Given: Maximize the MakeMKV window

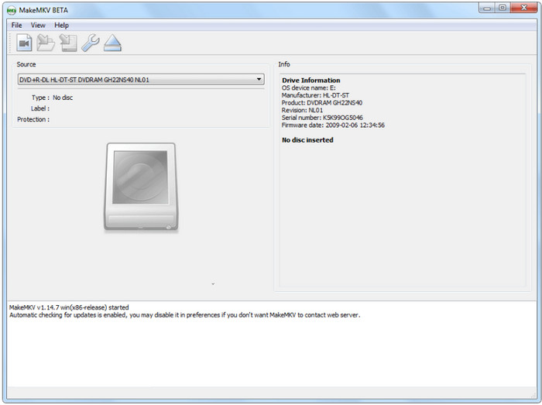Looking at the screenshot, I should pyautogui.click(x=503, y=8).
